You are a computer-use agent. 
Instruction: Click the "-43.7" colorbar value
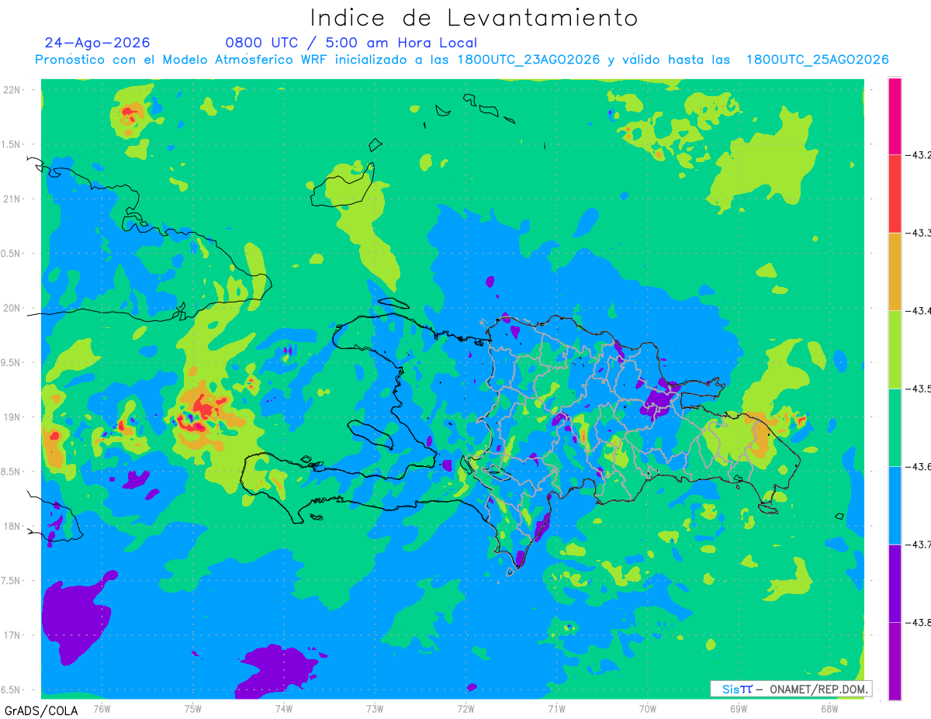coord(919,544)
